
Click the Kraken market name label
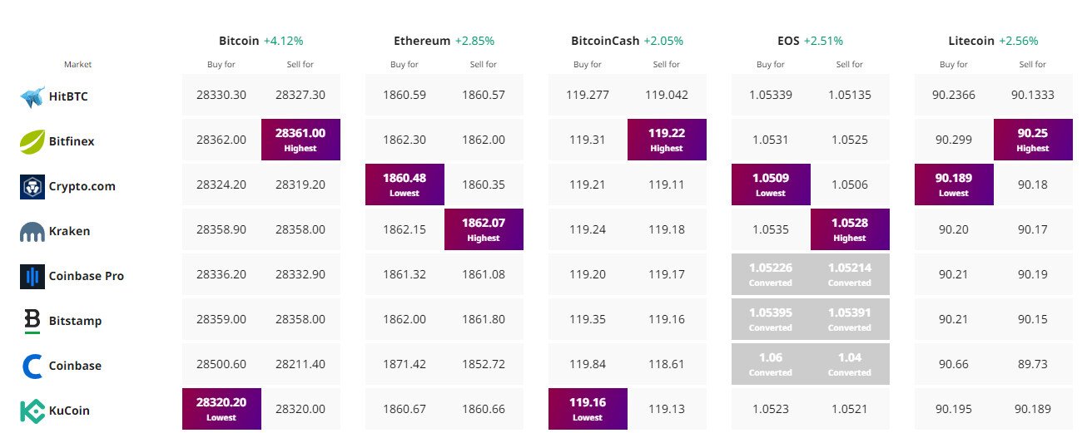click(x=71, y=231)
